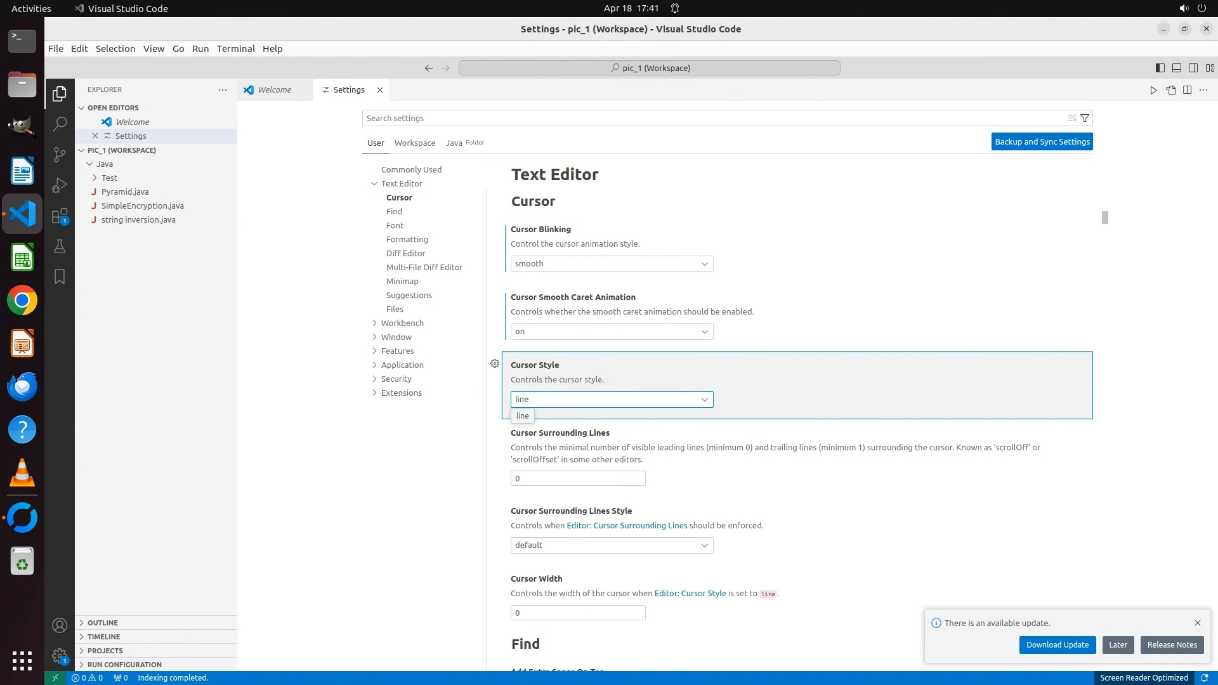Open the Search view in activity bar
The image size is (1218, 685).
coord(60,124)
